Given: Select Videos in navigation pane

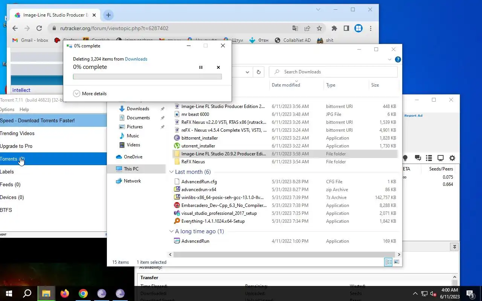Looking at the screenshot, I should tap(133, 145).
